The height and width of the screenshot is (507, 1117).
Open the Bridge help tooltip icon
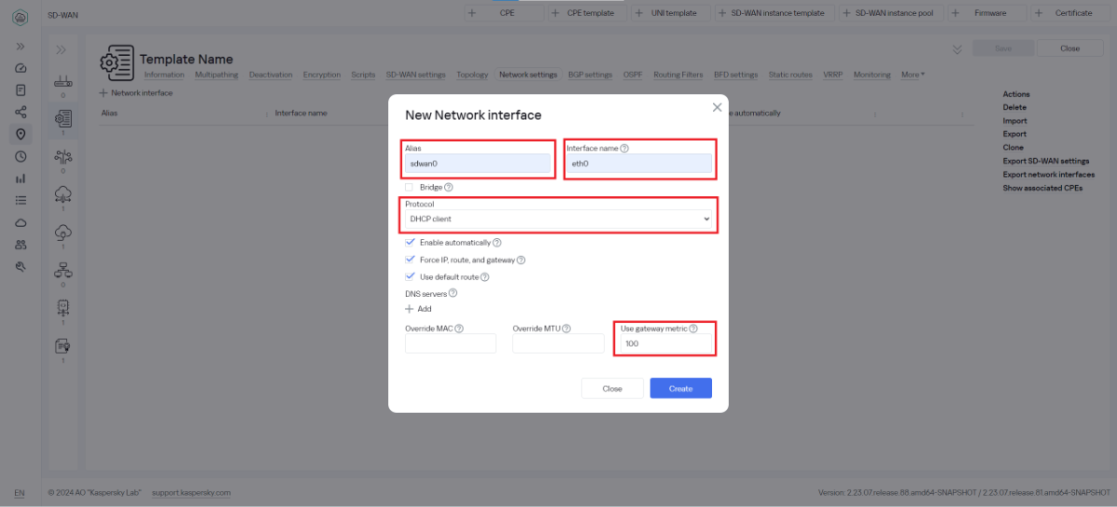click(449, 187)
